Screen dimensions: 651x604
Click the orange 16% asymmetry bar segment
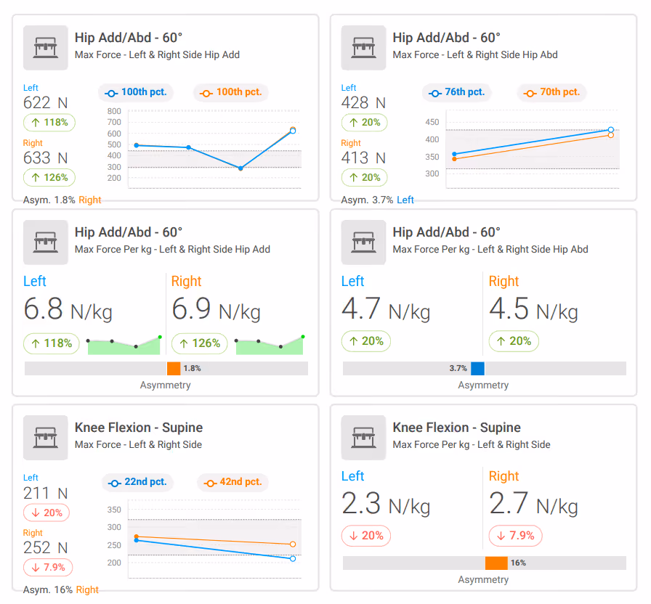pos(496,563)
